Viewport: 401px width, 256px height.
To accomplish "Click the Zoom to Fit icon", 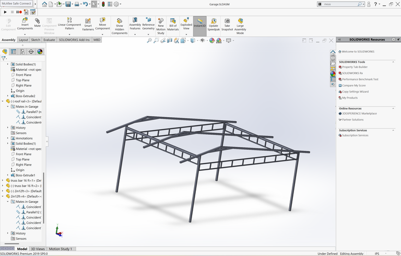I will [149, 40].
